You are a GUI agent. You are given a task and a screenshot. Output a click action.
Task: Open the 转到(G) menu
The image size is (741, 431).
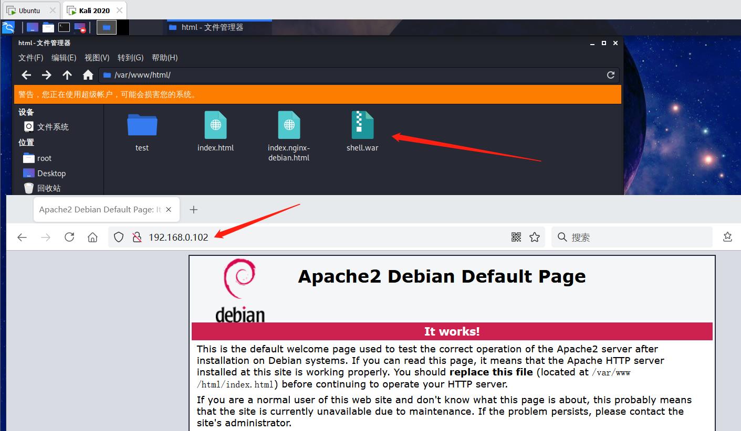[131, 58]
